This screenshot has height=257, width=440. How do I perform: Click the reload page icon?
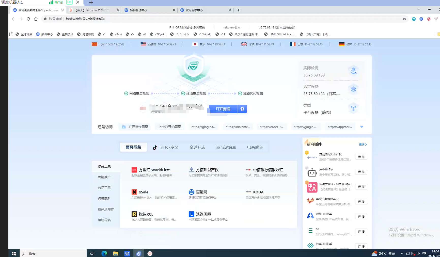(28, 19)
